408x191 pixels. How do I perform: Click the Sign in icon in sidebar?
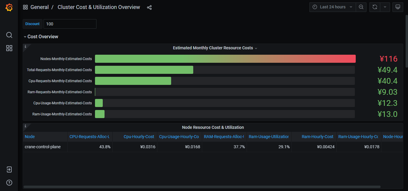[9, 169]
